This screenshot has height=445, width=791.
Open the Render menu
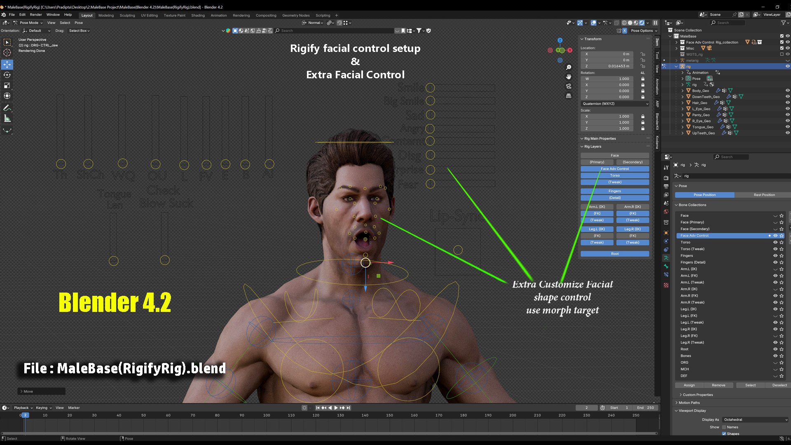click(36, 15)
